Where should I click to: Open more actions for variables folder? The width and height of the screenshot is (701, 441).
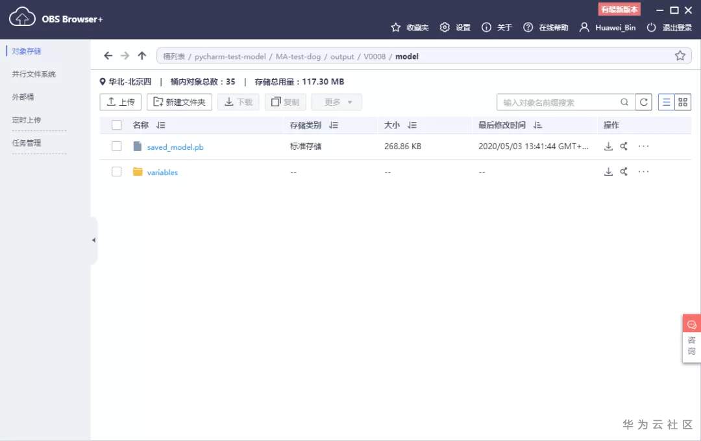[x=643, y=172]
